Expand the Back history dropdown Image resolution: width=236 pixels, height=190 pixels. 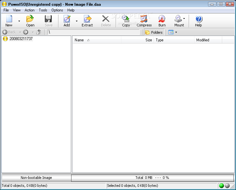[20, 32]
